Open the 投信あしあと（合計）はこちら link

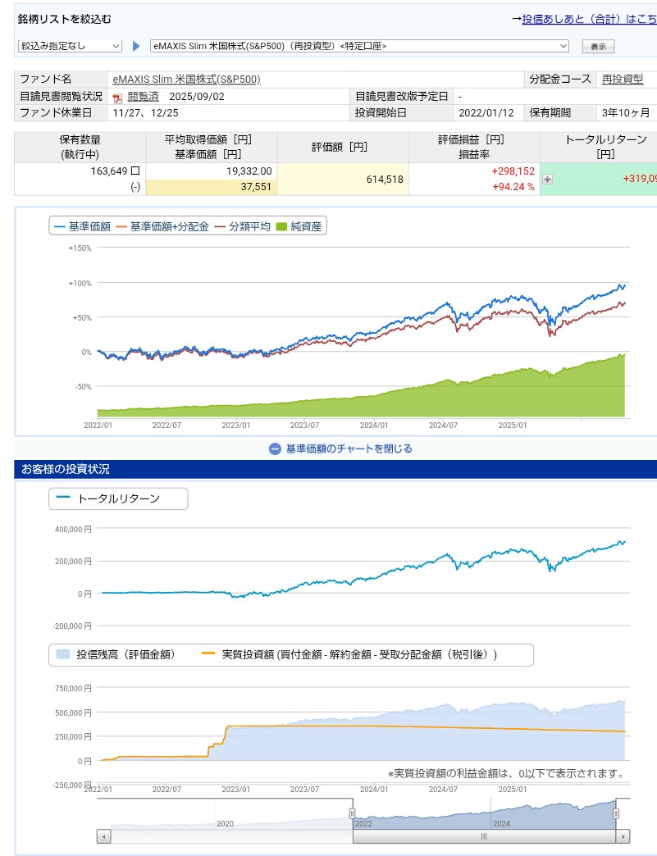[x=589, y=18]
